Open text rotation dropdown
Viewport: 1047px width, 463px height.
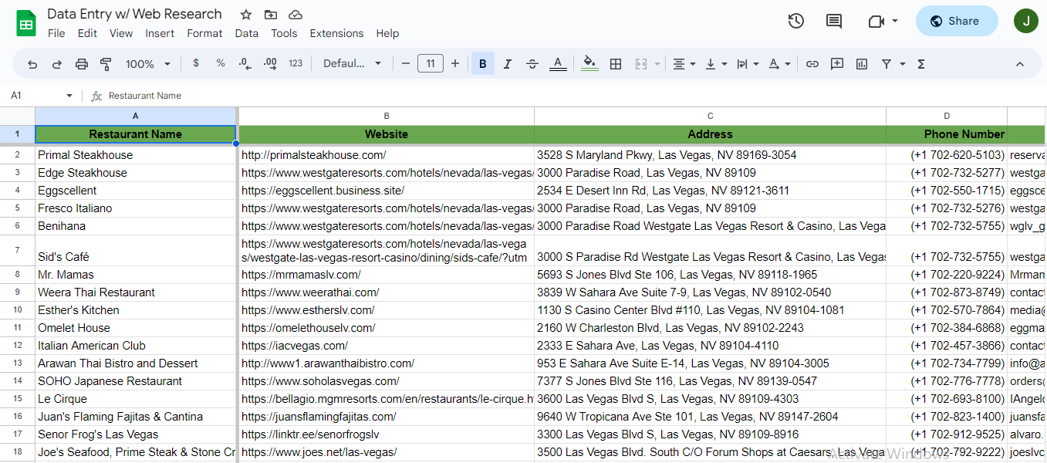(x=779, y=63)
